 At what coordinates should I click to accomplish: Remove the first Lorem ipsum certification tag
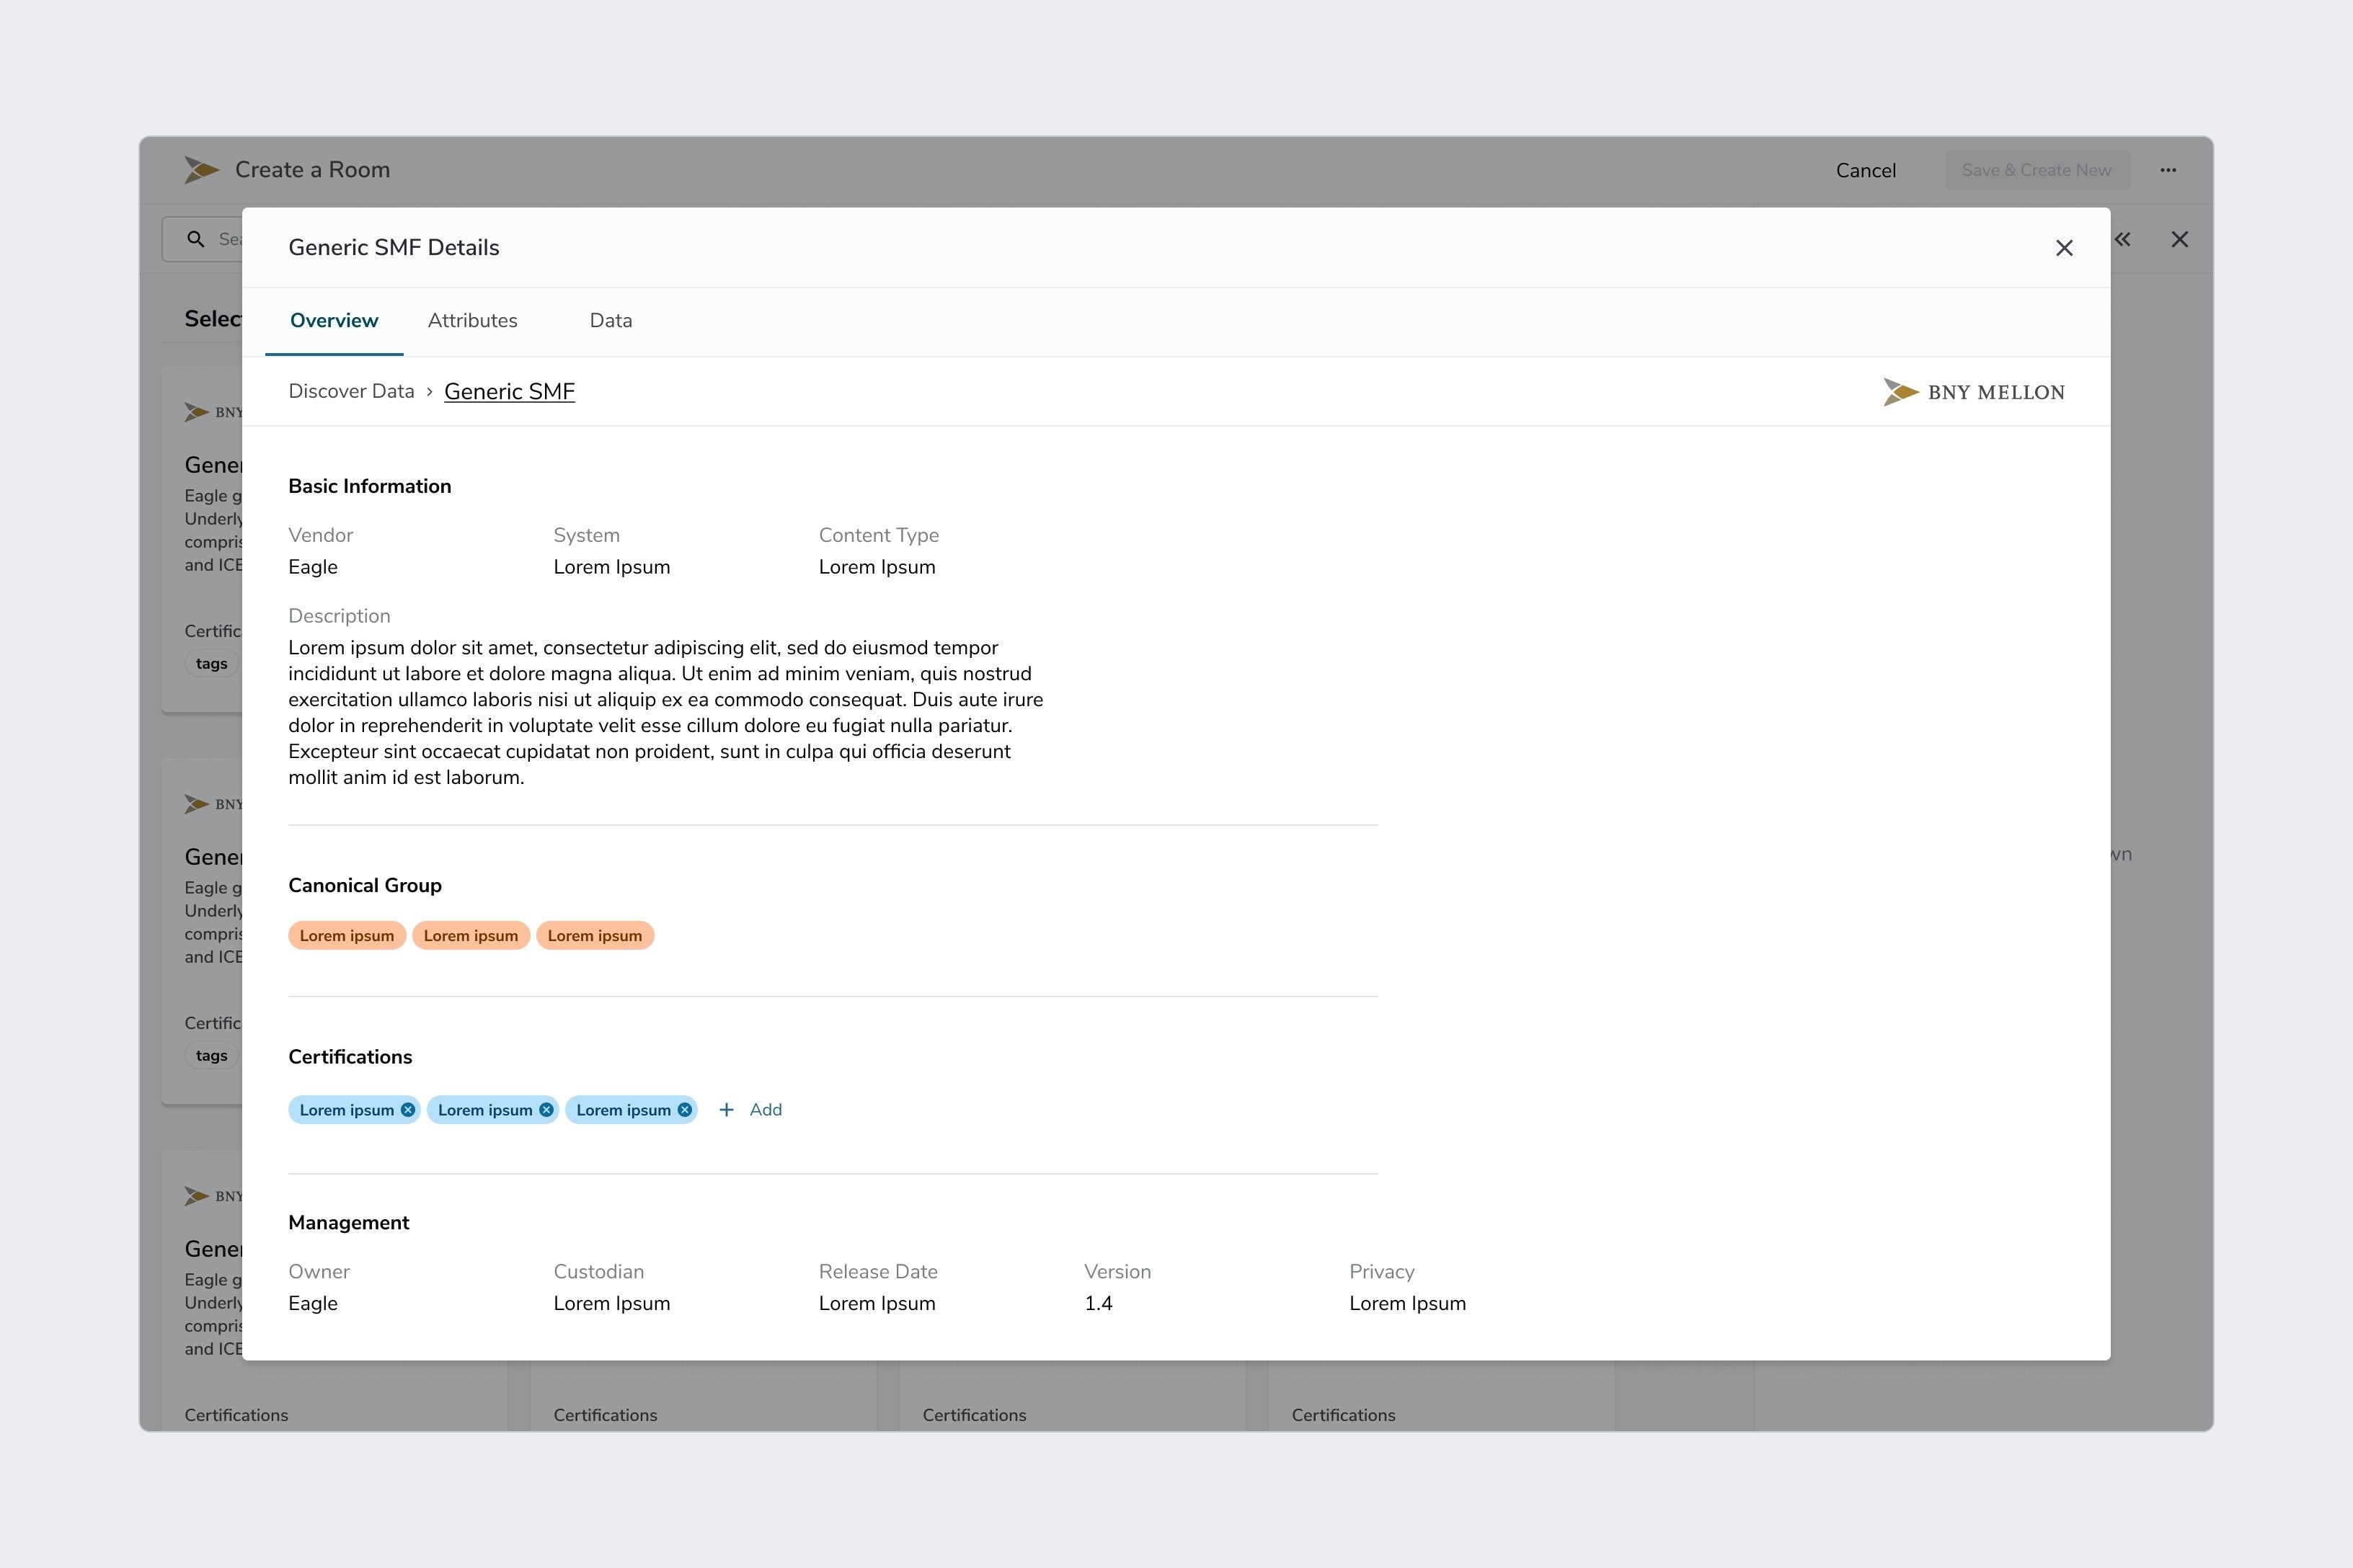click(x=408, y=1110)
